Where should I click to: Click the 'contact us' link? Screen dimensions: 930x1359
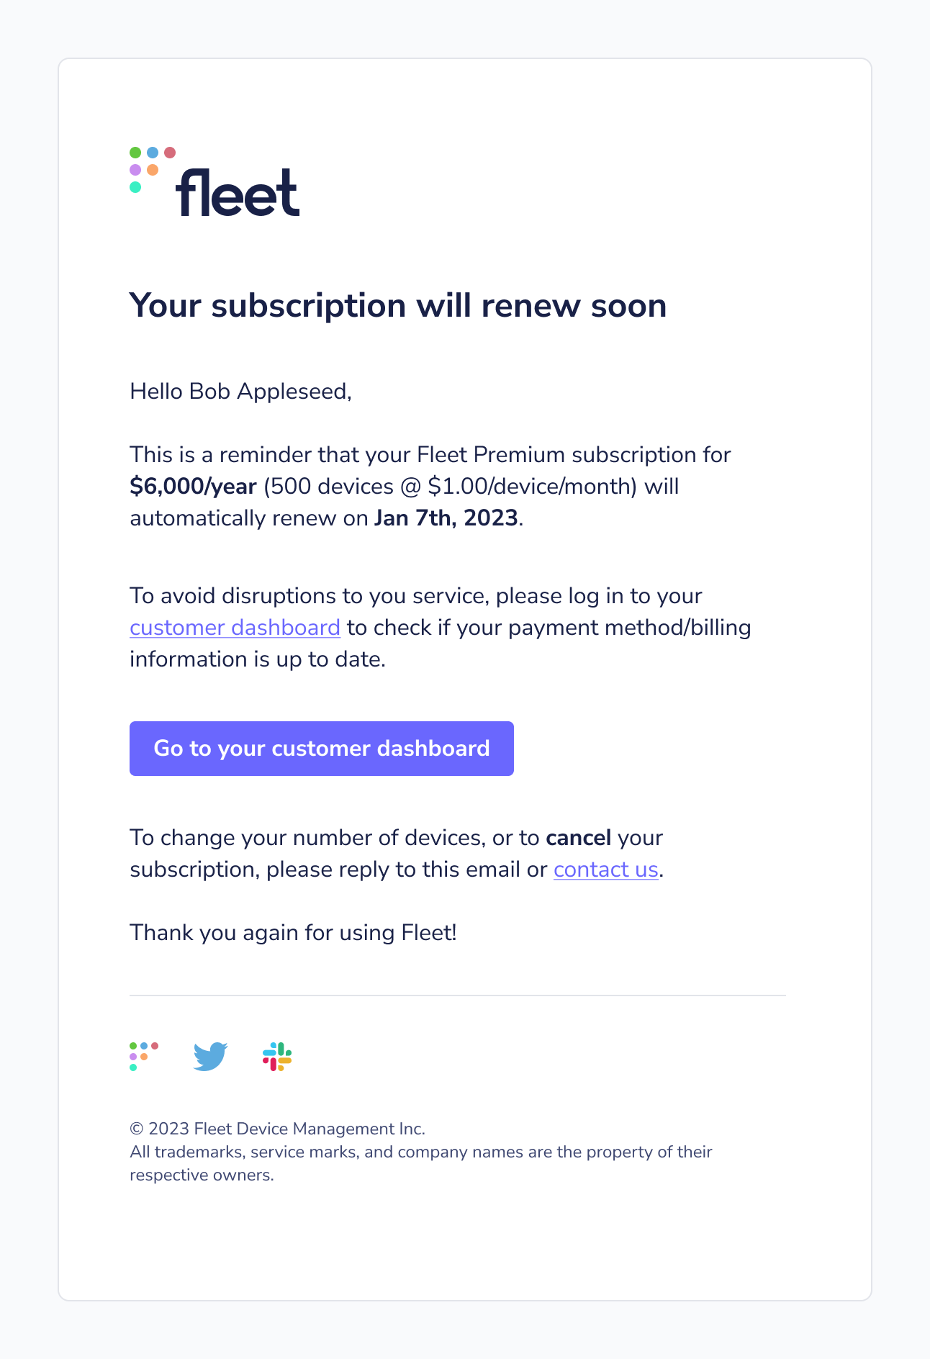click(605, 869)
